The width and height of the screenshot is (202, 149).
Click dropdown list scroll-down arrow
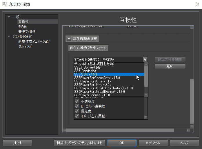146,95
